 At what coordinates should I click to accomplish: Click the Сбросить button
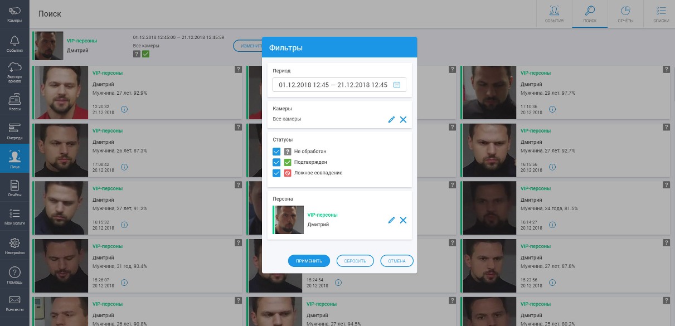coord(355,261)
